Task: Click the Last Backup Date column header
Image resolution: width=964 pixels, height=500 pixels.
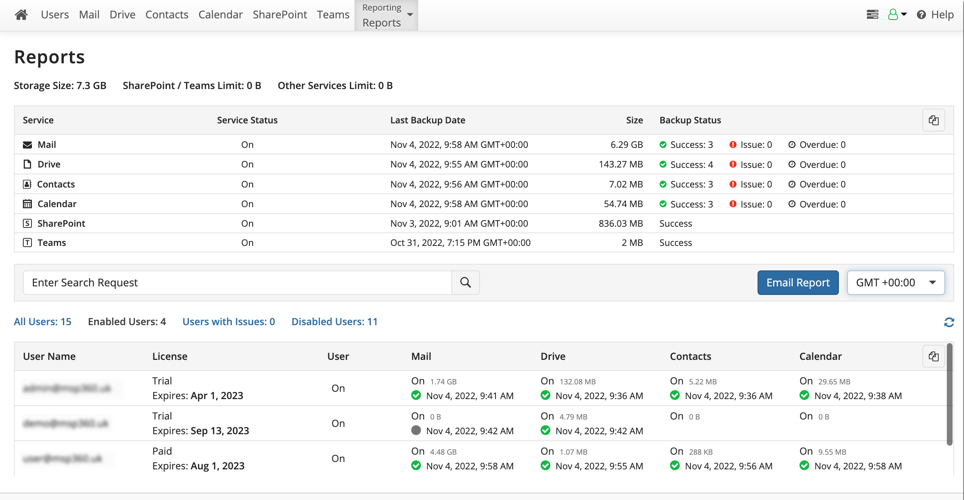Action: point(428,120)
